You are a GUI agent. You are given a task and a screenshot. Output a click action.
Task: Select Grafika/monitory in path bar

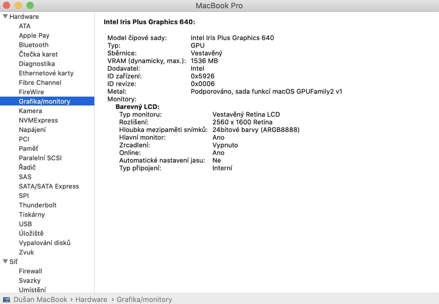click(144, 299)
